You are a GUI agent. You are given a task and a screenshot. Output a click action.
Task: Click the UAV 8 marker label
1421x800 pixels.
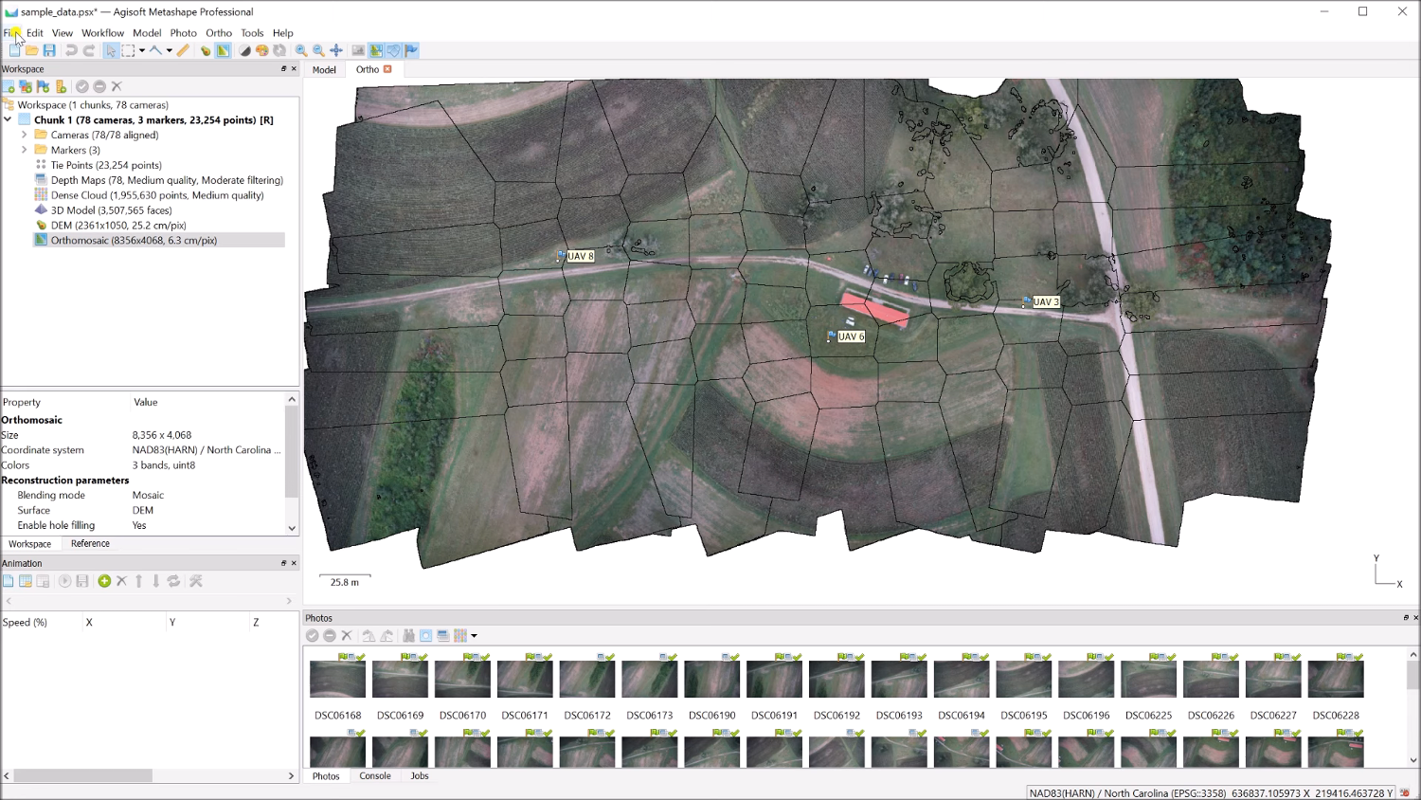coord(581,256)
